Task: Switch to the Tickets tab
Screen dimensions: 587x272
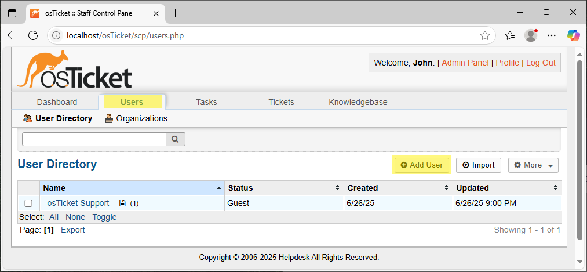Action: tap(281, 102)
